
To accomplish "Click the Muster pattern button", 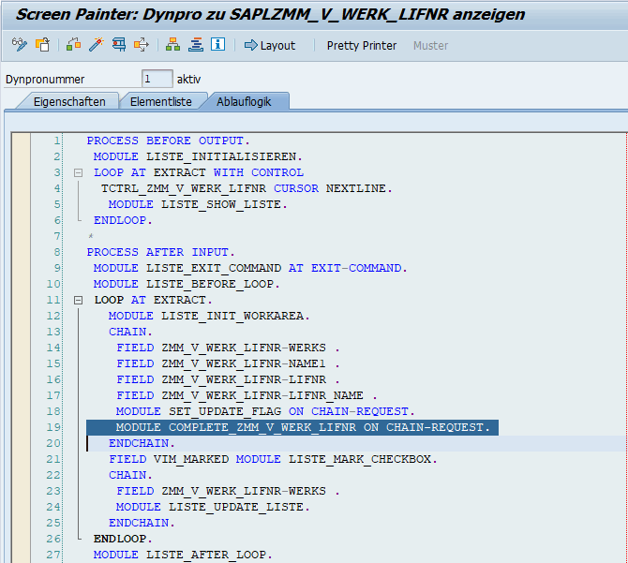I will tap(430, 46).
